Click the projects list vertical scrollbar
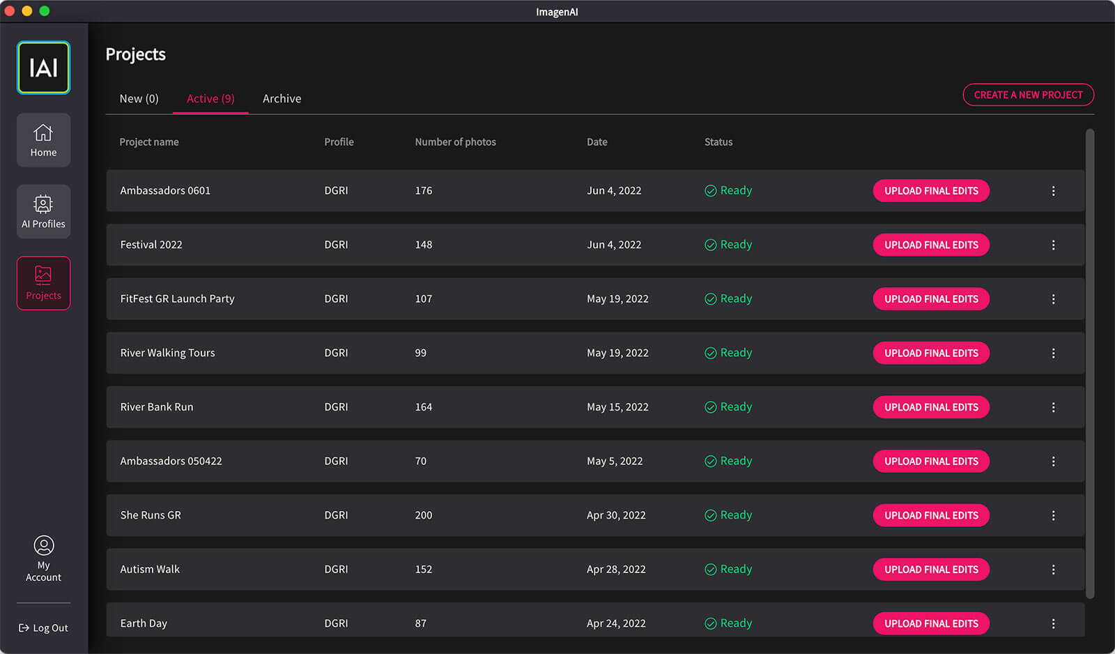This screenshot has width=1115, height=654. (1090, 363)
